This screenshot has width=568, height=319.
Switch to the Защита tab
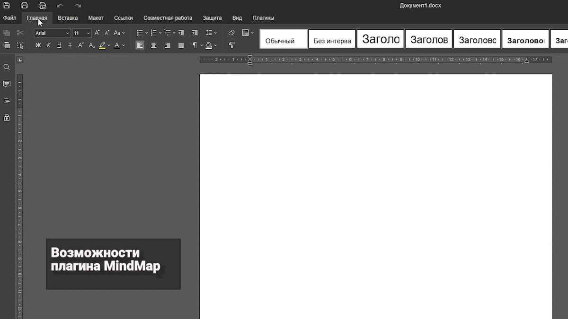coord(212,18)
